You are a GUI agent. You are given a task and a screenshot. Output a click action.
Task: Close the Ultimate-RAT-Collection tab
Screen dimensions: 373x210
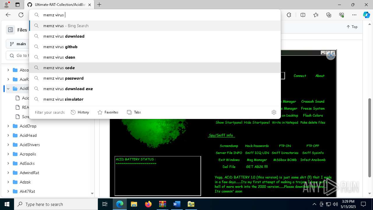(90, 5)
